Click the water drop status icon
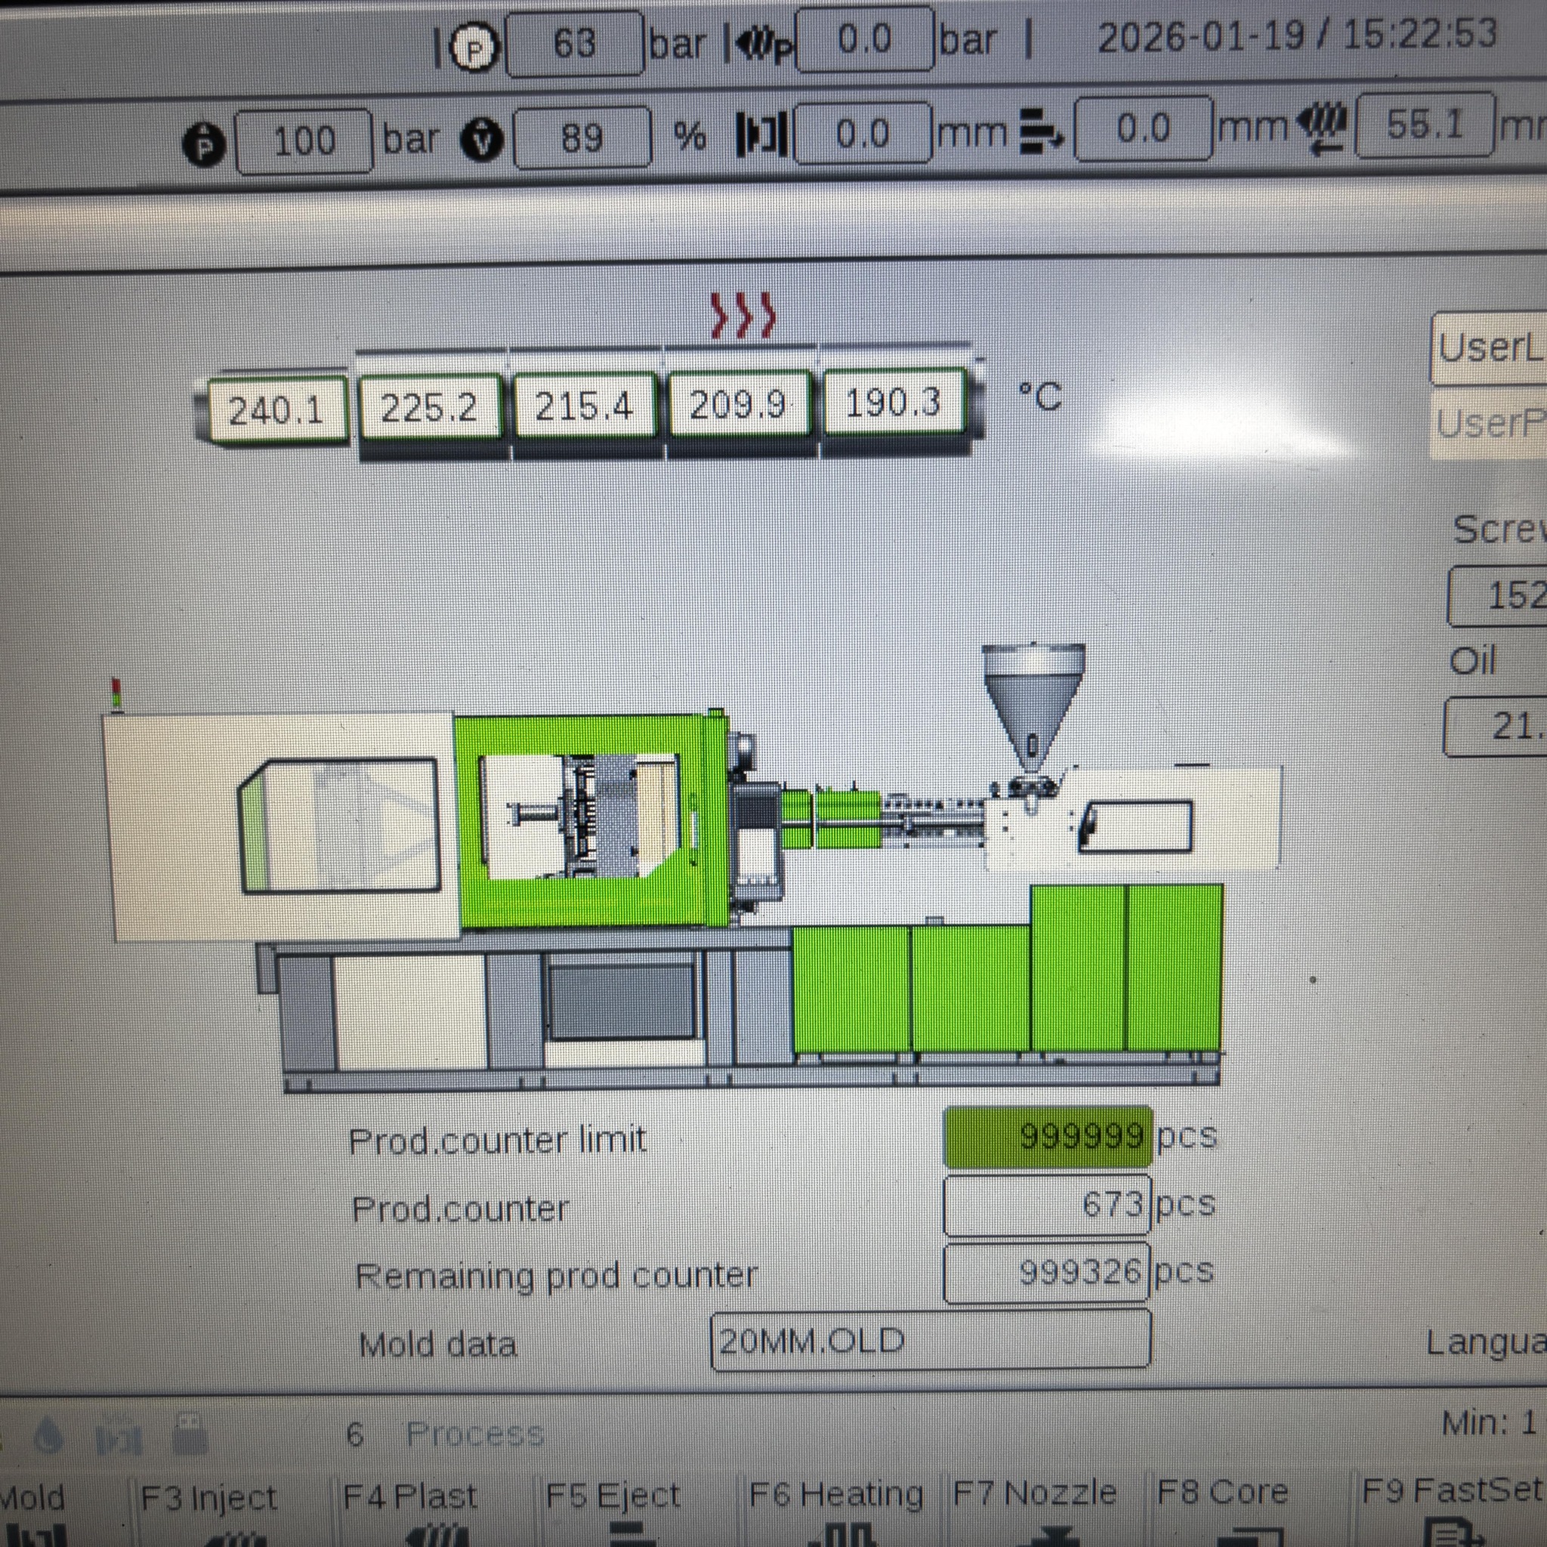Screen dimensions: 1547x1547 49,1436
